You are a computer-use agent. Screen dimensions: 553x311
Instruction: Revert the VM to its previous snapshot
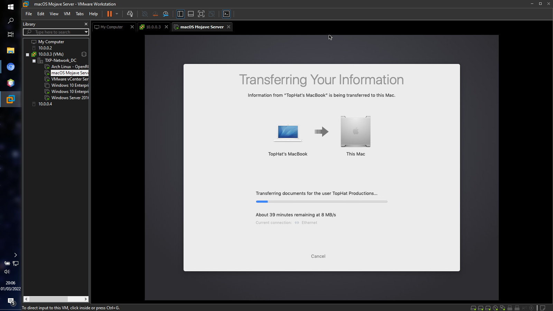[x=155, y=14]
